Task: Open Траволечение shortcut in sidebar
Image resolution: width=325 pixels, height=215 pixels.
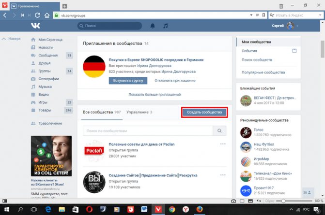Action: tap(50, 123)
